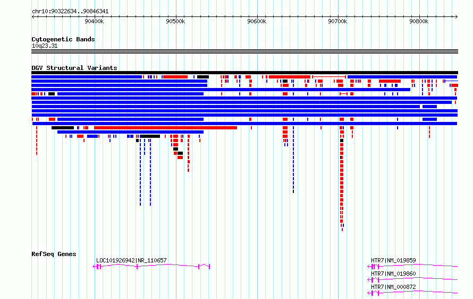The image size is (473, 299).
Task: Open the HTR7|NM_019859 transcript label
Action: pos(393,260)
